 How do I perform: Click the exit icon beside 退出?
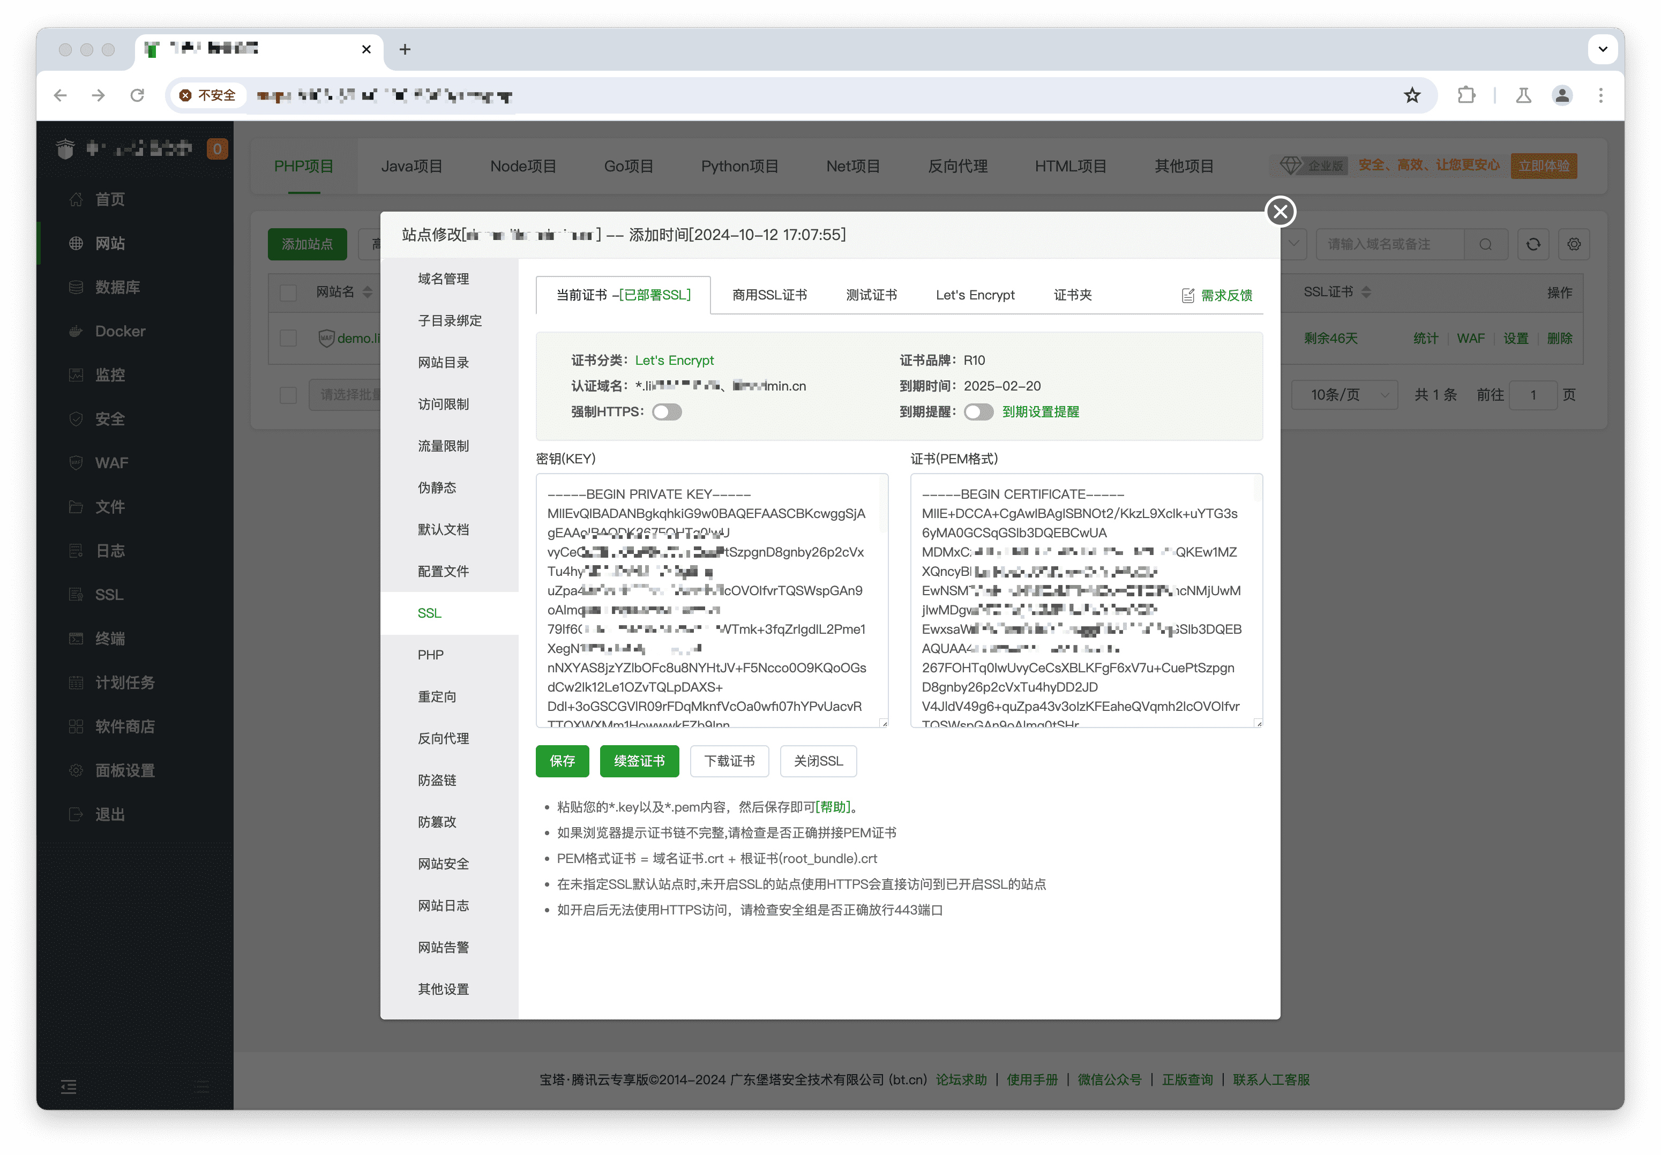(x=76, y=814)
